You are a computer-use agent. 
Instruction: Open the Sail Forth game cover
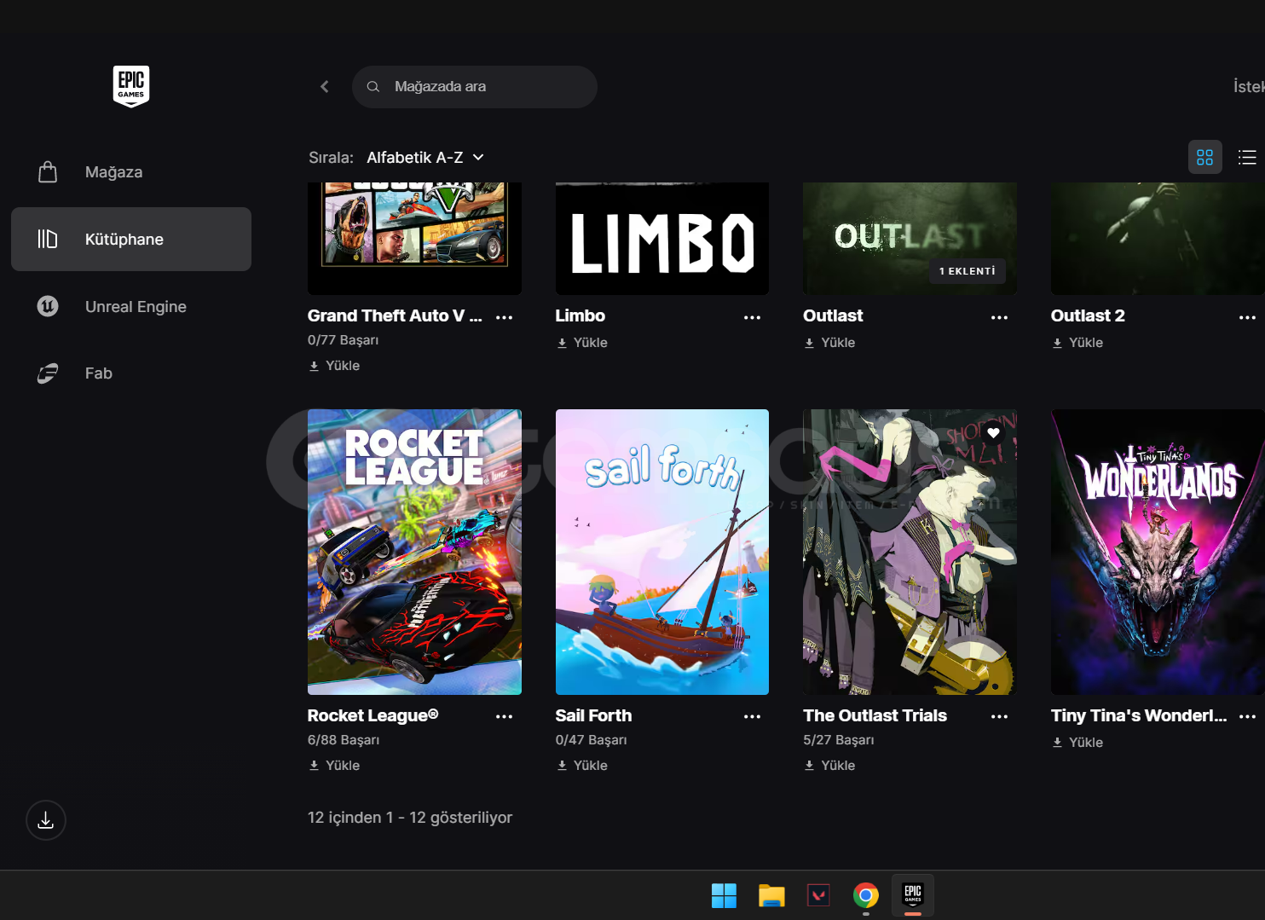661,552
